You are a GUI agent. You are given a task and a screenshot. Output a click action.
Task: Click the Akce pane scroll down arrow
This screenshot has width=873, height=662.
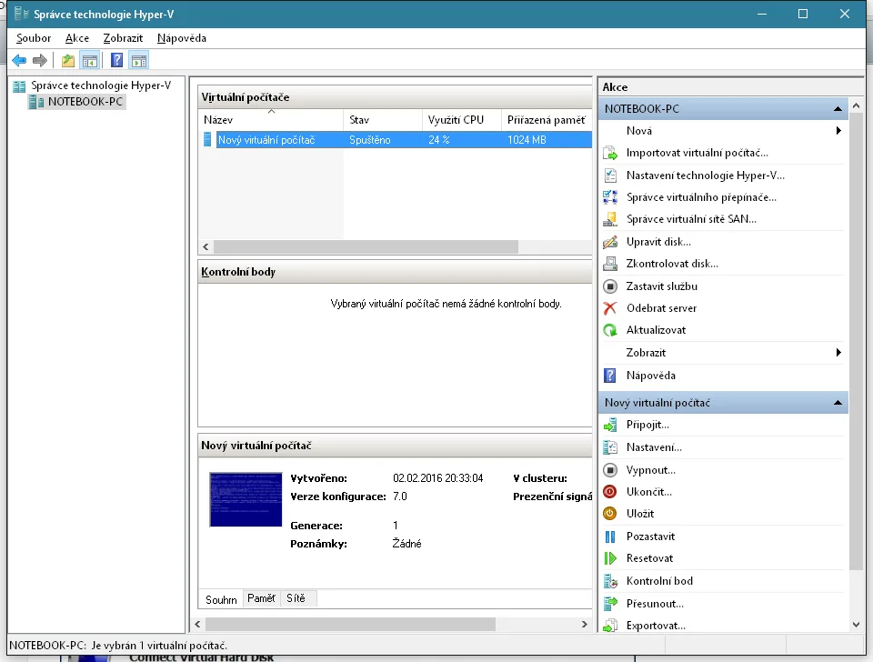[857, 625]
